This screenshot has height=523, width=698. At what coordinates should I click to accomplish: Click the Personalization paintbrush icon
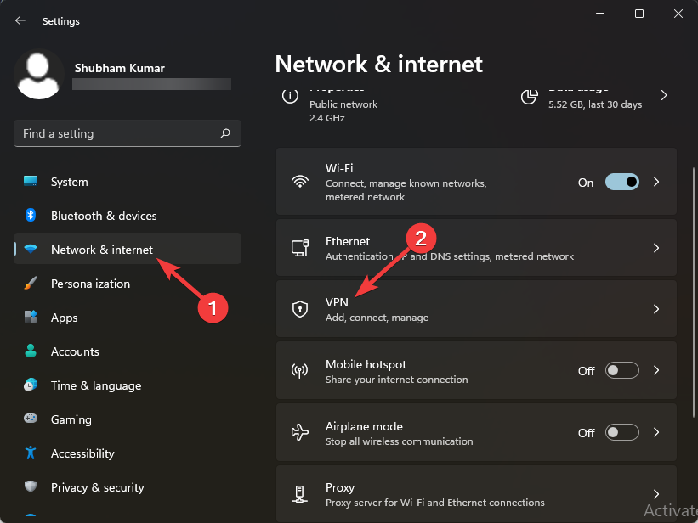tap(31, 284)
